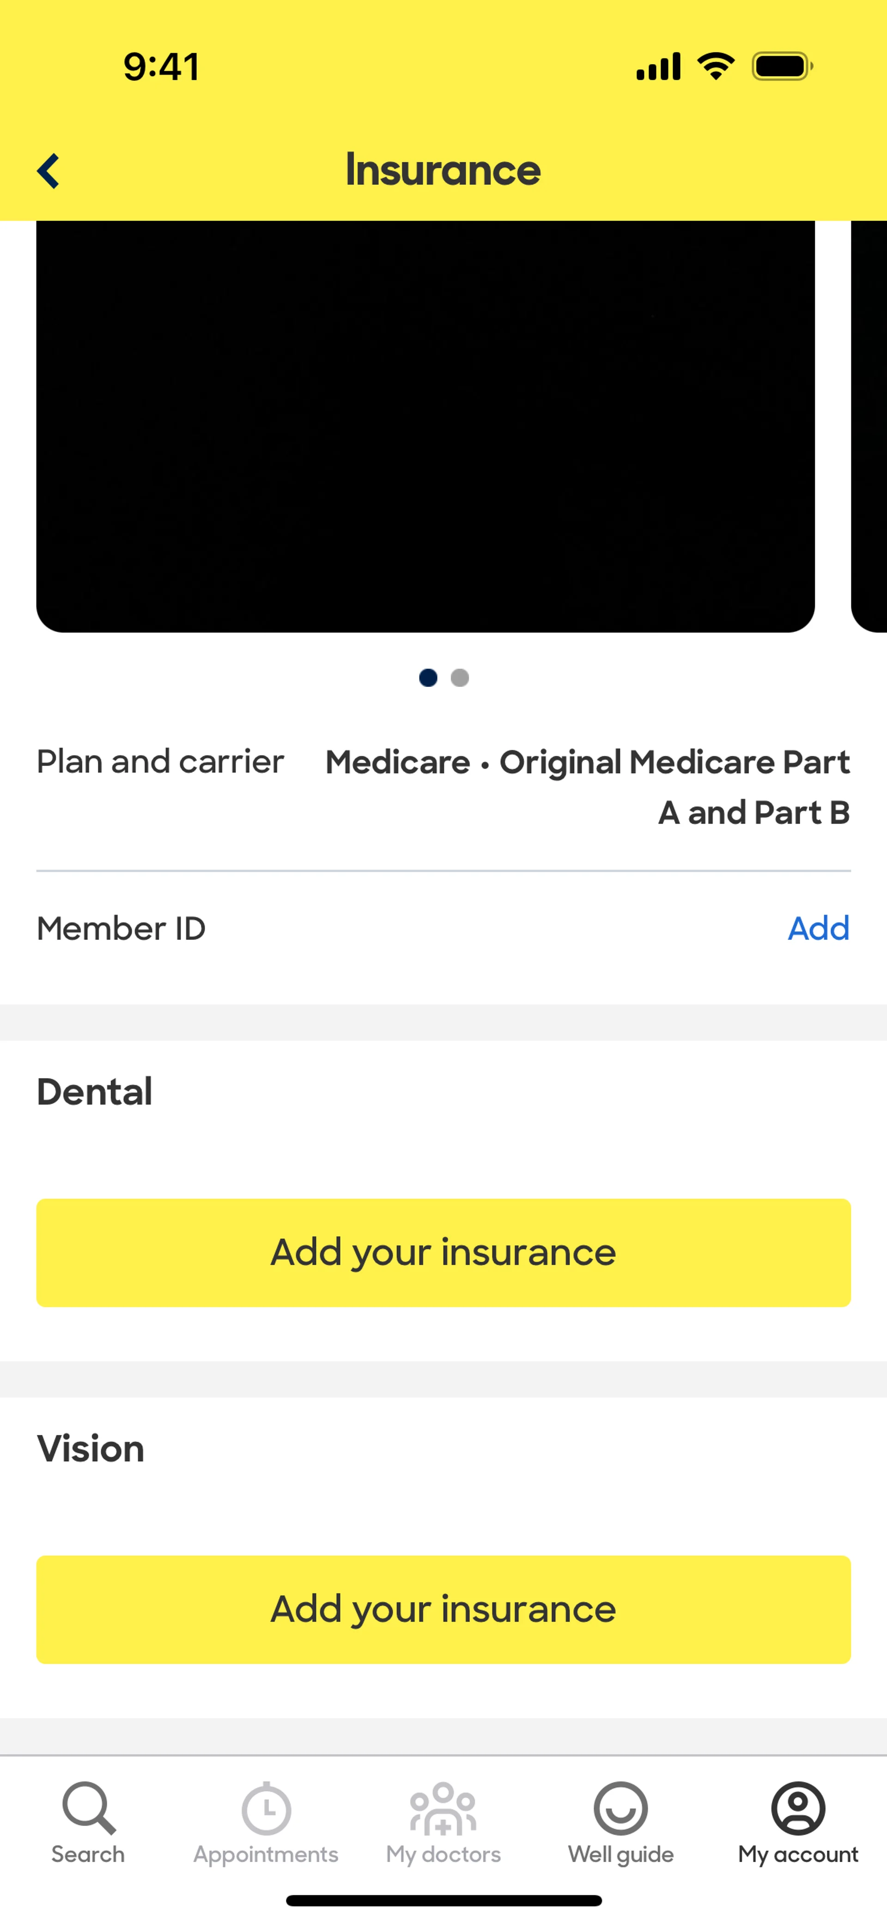This screenshot has height=1924, width=887.
Task: Tap the Appointments clock icon
Action: (x=266, y=1808)
